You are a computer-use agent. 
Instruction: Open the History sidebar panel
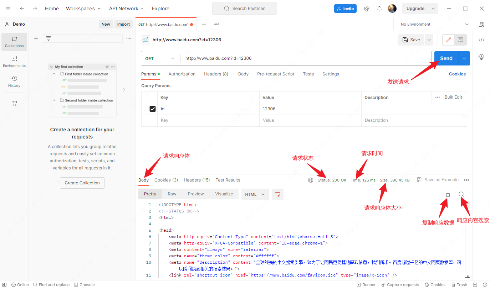pos(14,81)
